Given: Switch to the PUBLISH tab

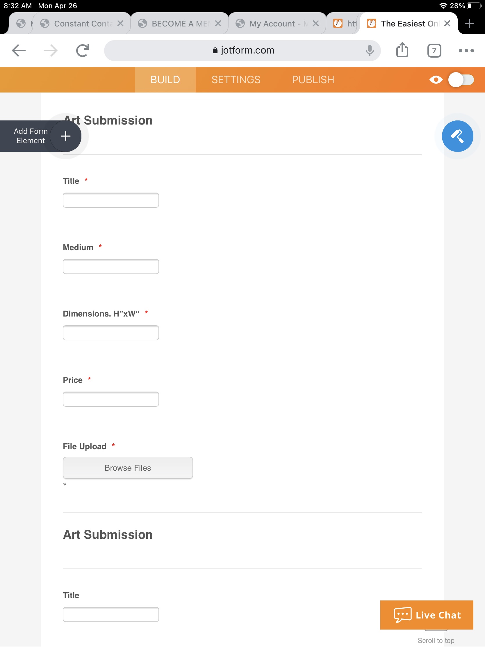Looking at the screenshot, I should coord(313,79).
